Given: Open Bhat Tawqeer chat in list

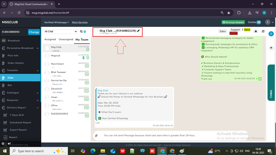Looking at the screenshot, I should tap(66, 73).
